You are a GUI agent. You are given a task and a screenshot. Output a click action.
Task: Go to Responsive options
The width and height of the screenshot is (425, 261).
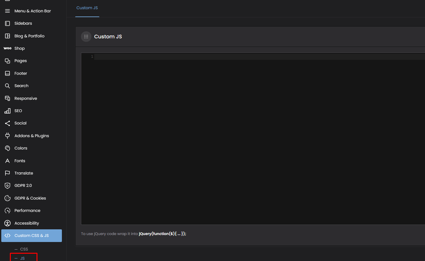coord(26,99)
